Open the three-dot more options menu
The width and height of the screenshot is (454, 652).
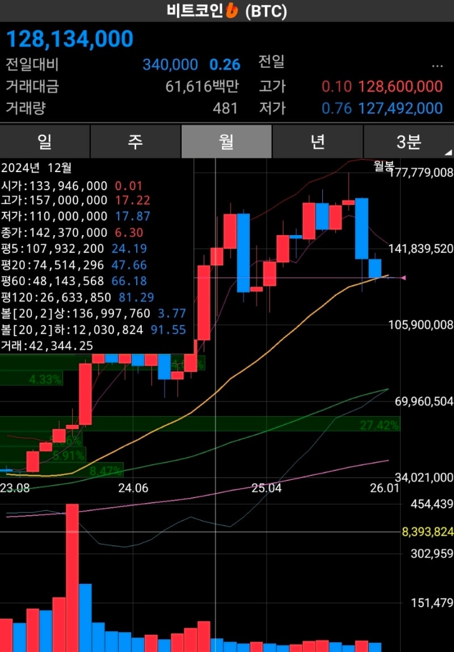[x=437, y=65]
